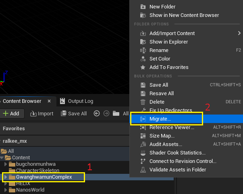Image resolution: width=243 pixels, height=194 pixels.
Task: Click the Rename icon in context menu
Action: pyautogui.click(x=143, y=50)
